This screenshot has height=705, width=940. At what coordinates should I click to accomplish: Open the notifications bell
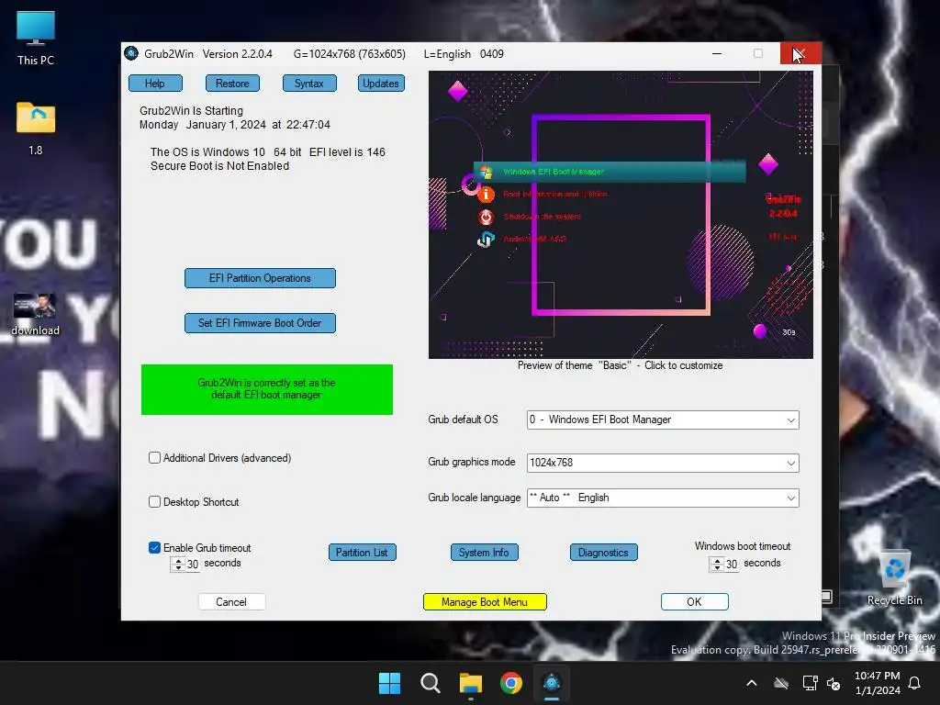click(914, 683)
